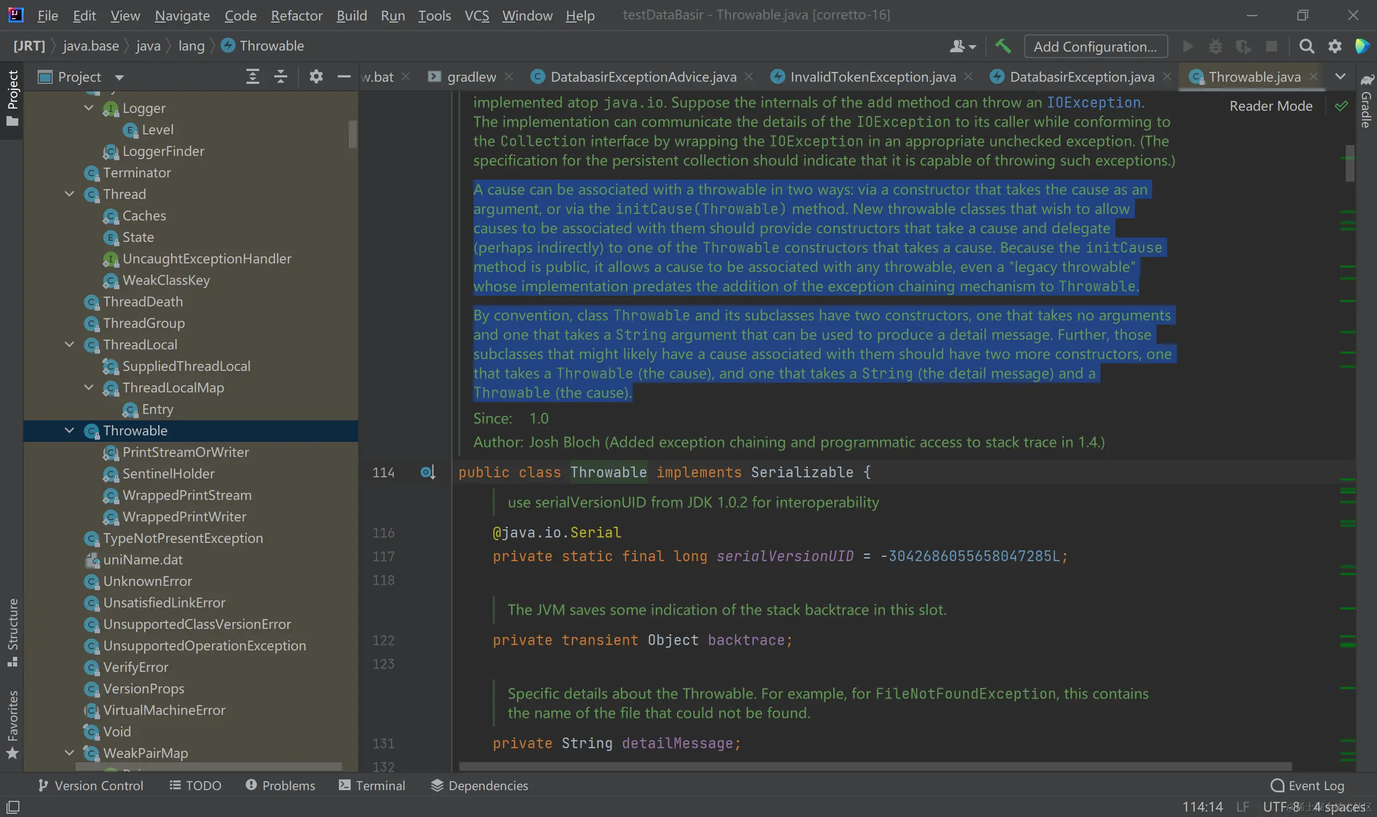Show hidden editor tabs dropdown
This screenshot has width=1377, height=817.
[1340, 76]
